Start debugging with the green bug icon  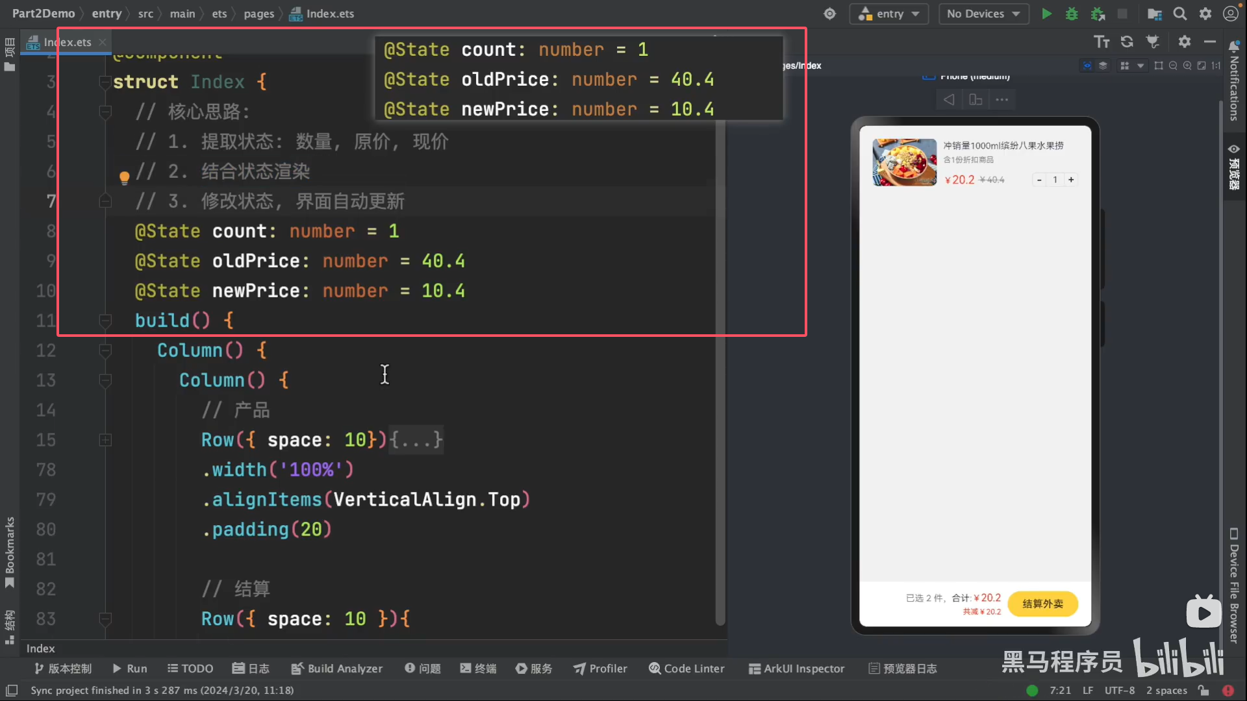[x=1072, y=14]
